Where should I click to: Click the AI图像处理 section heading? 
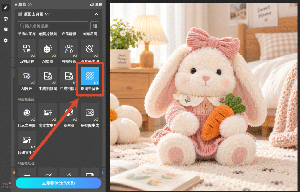pos(26,163)
